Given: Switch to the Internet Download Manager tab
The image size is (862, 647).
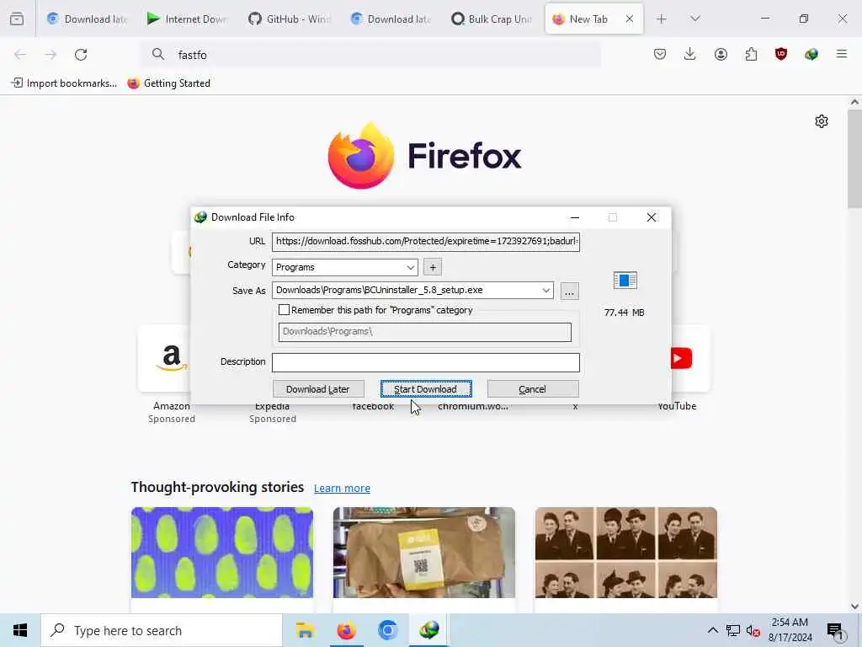Looking at the screenshot, I should point(188,19).
